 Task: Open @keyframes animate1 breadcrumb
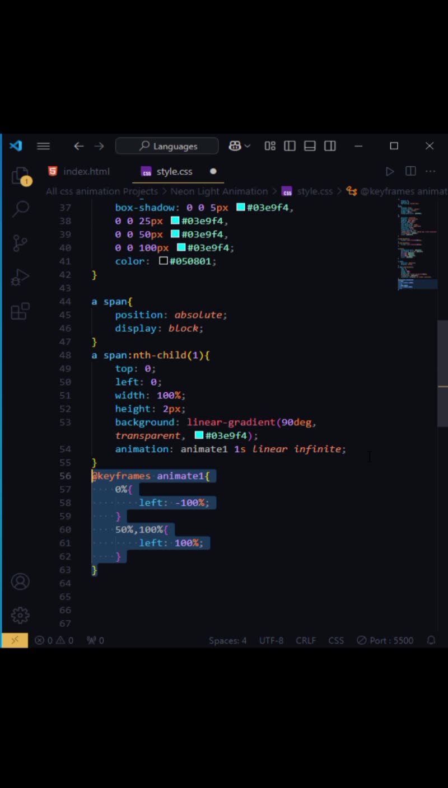396,191
